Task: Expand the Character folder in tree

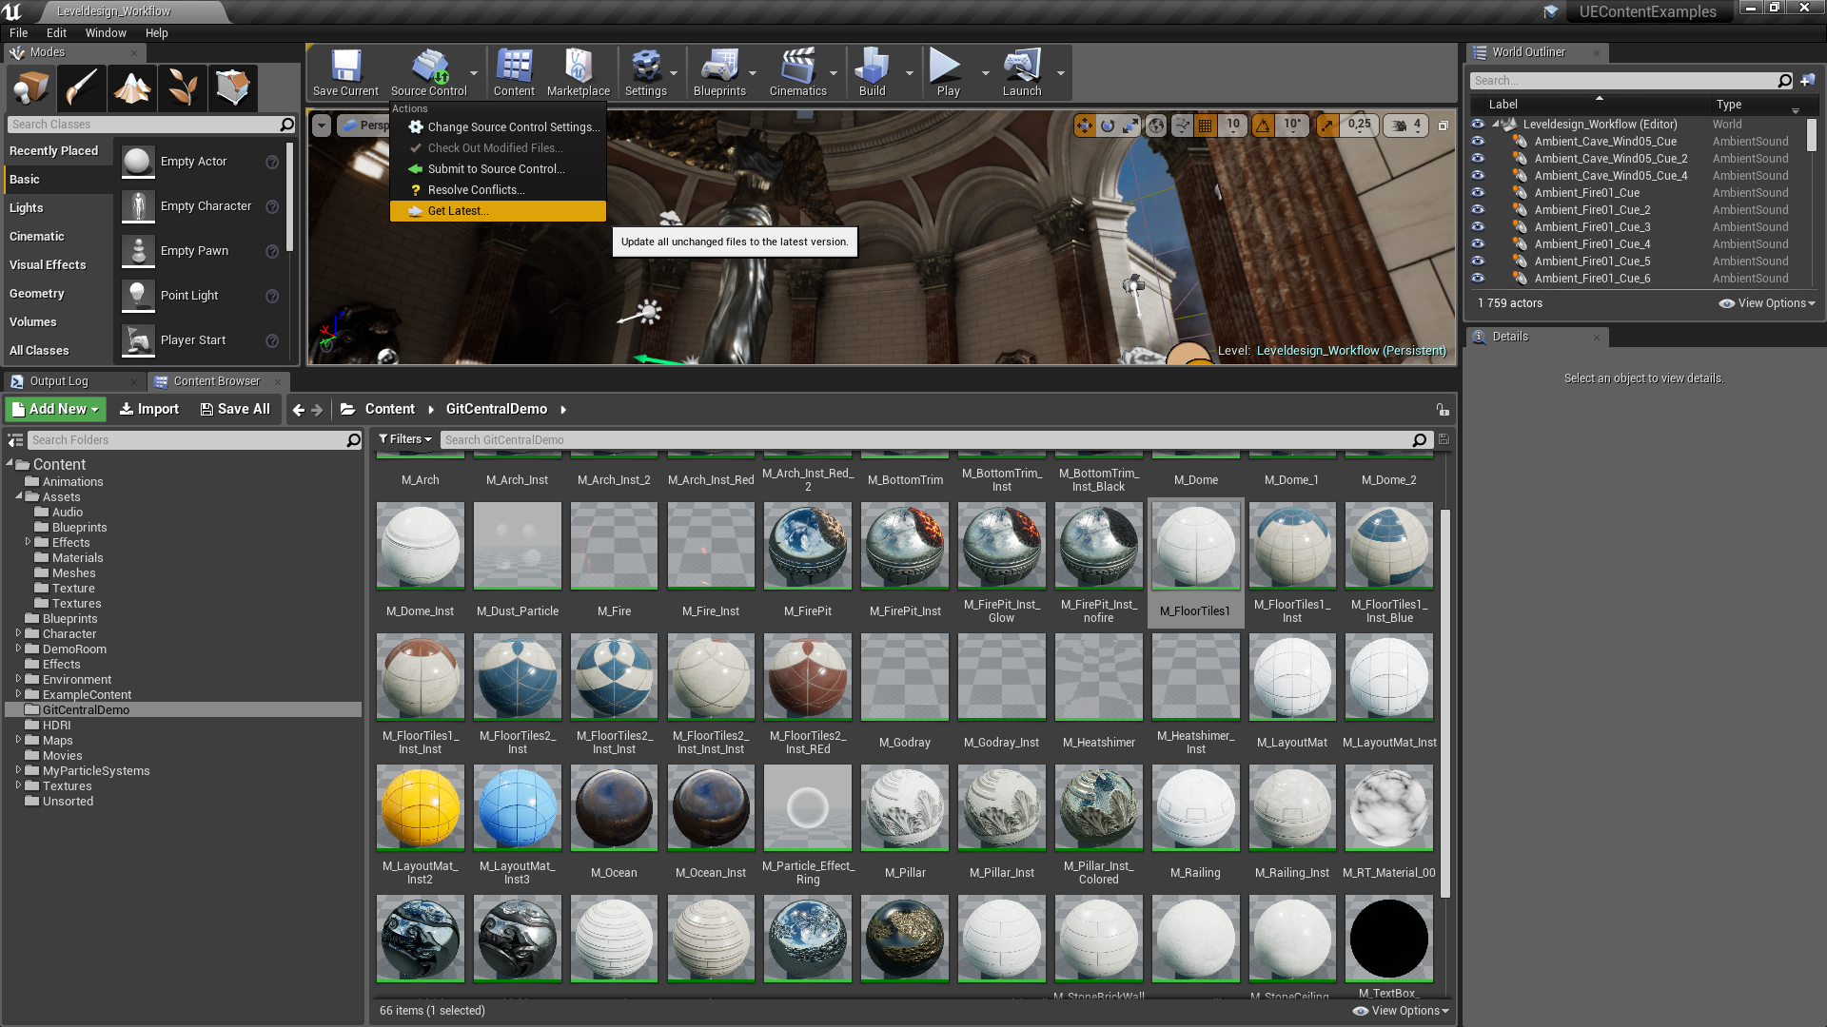Action: point(18,633)
